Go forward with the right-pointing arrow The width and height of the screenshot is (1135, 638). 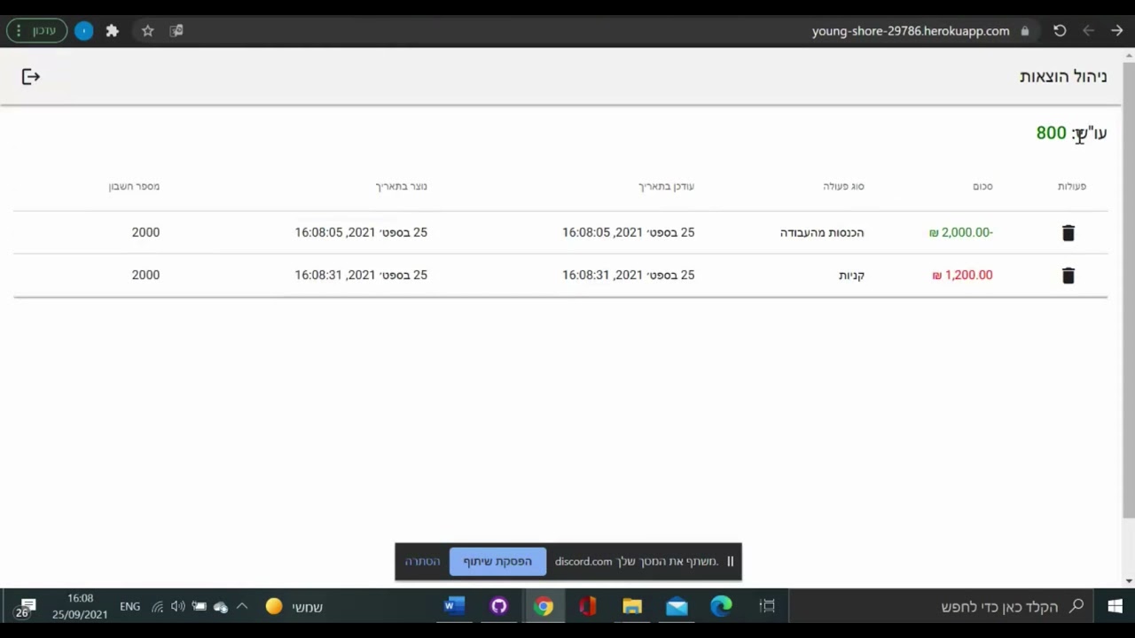coord(1116,31)
